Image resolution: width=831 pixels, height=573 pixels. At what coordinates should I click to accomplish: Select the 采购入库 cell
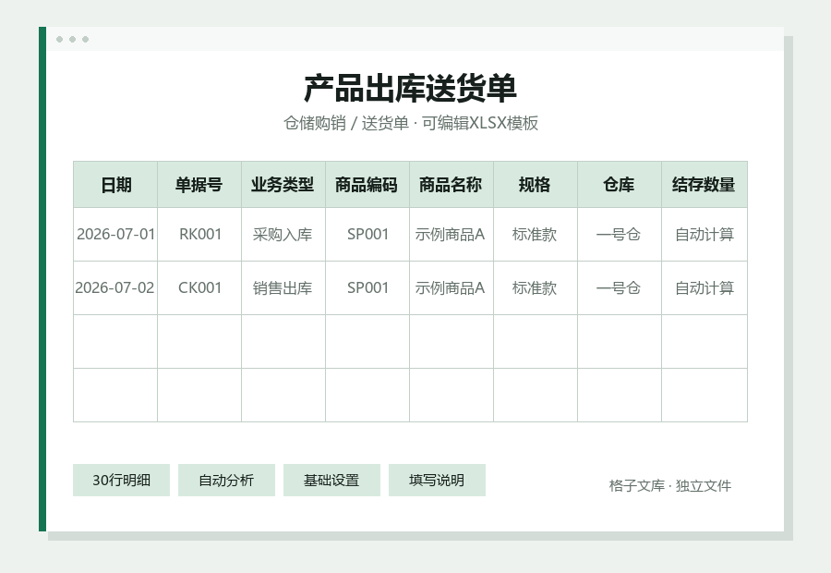coord(283,234)
